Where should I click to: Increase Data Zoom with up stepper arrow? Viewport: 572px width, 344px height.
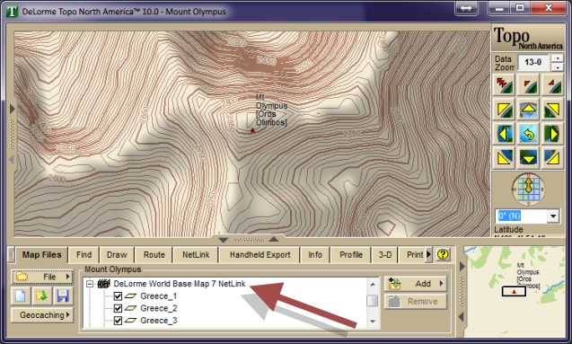557,58
